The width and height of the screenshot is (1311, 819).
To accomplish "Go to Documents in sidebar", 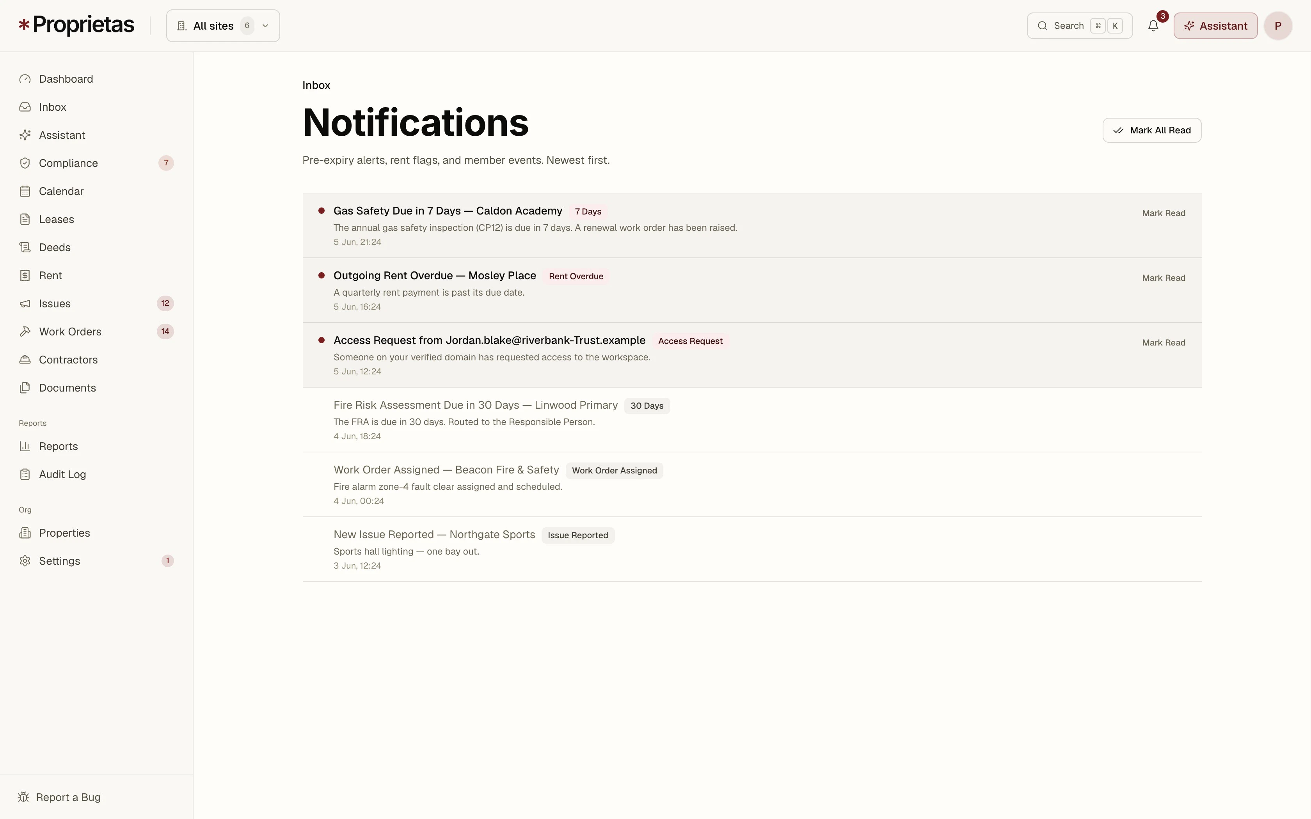I will tap(96, 388).
